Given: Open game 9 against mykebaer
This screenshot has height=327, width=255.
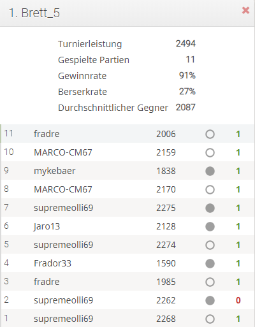Looking at the screenshot, I should [x=128, y=171].
